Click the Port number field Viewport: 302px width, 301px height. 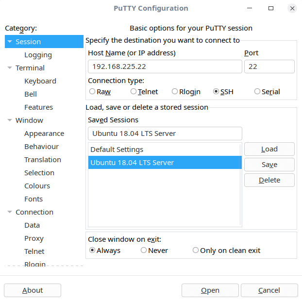click(269, 67)
